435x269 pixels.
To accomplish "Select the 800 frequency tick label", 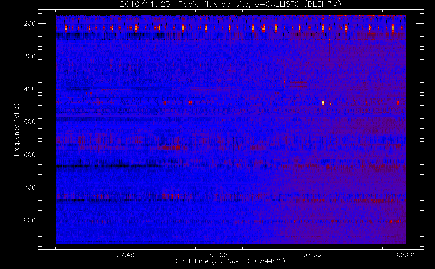I will click(30, 220).
